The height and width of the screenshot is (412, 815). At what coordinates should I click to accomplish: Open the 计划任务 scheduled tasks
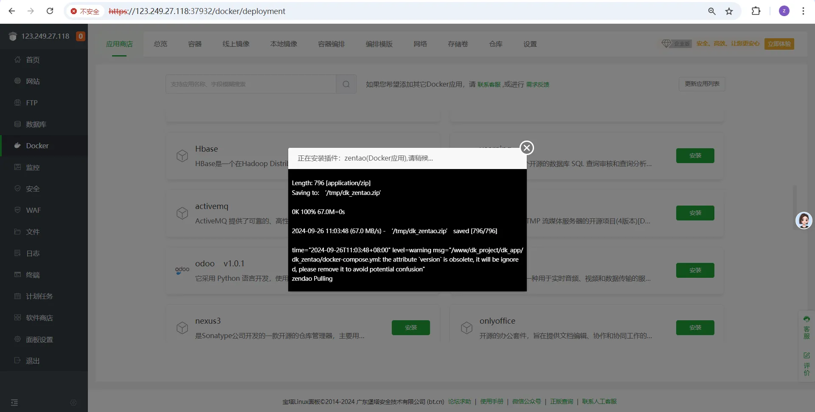[x=44, y=296]
